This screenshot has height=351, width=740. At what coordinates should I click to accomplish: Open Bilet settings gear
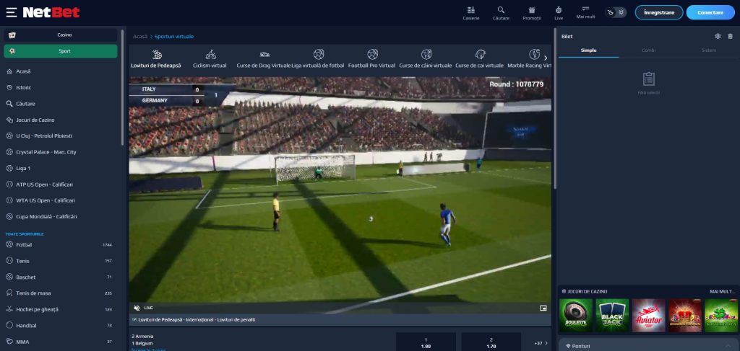(x=718, y=36)
